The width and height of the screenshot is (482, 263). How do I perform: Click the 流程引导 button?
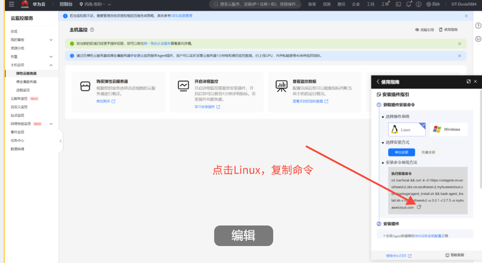(424, 29)
